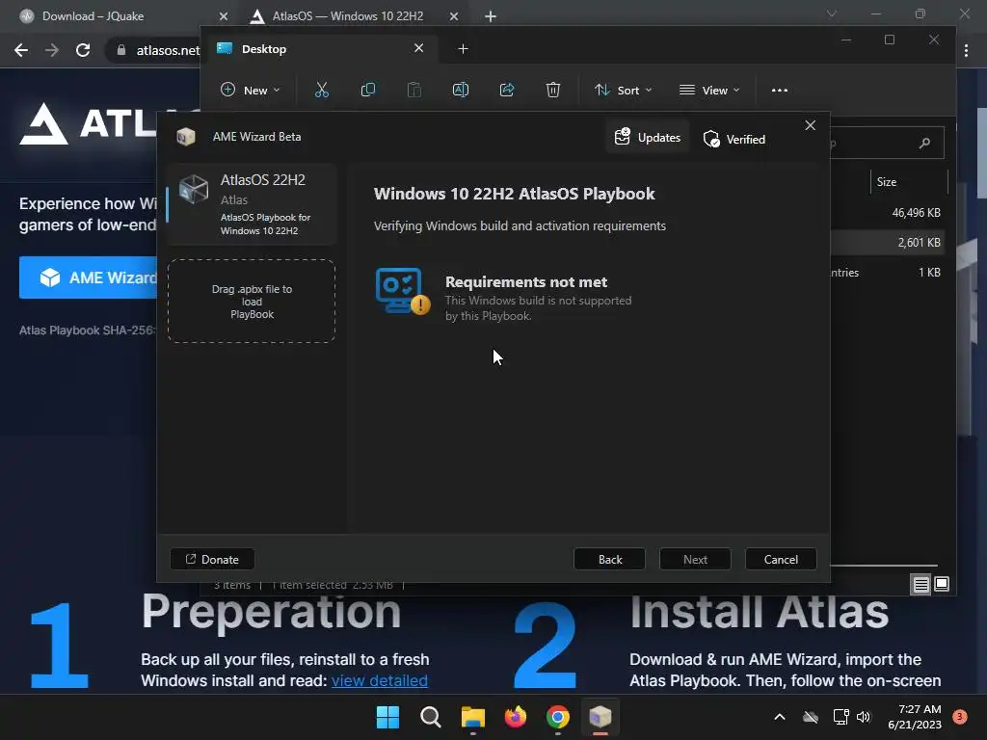Open the notification badge showing 3
Image resolution: width=987 pixels, height=740 pixels.
pyautogui.click(x=960, y=717)
